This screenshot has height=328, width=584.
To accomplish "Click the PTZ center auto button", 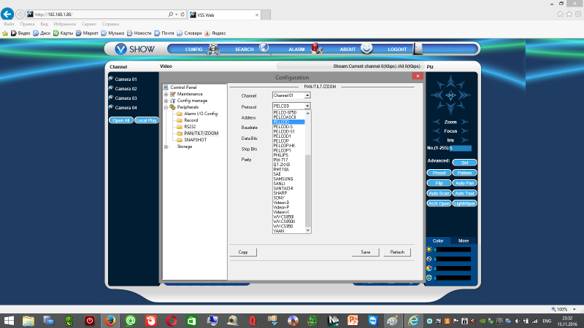I will click(450, 95).
